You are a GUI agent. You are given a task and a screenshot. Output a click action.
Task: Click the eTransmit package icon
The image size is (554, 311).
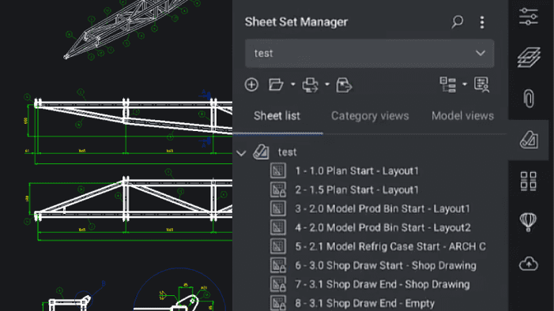point(344,85)
